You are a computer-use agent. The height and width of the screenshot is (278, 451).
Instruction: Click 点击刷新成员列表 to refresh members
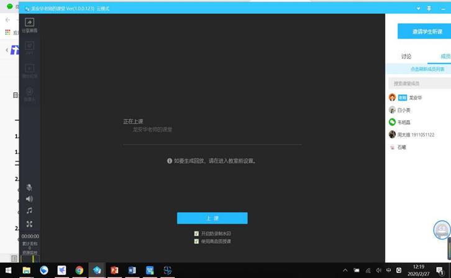tap(426, 69)
